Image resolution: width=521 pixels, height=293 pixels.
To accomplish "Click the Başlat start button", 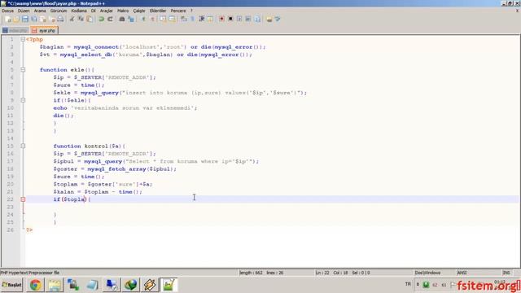I will point(12,285).
